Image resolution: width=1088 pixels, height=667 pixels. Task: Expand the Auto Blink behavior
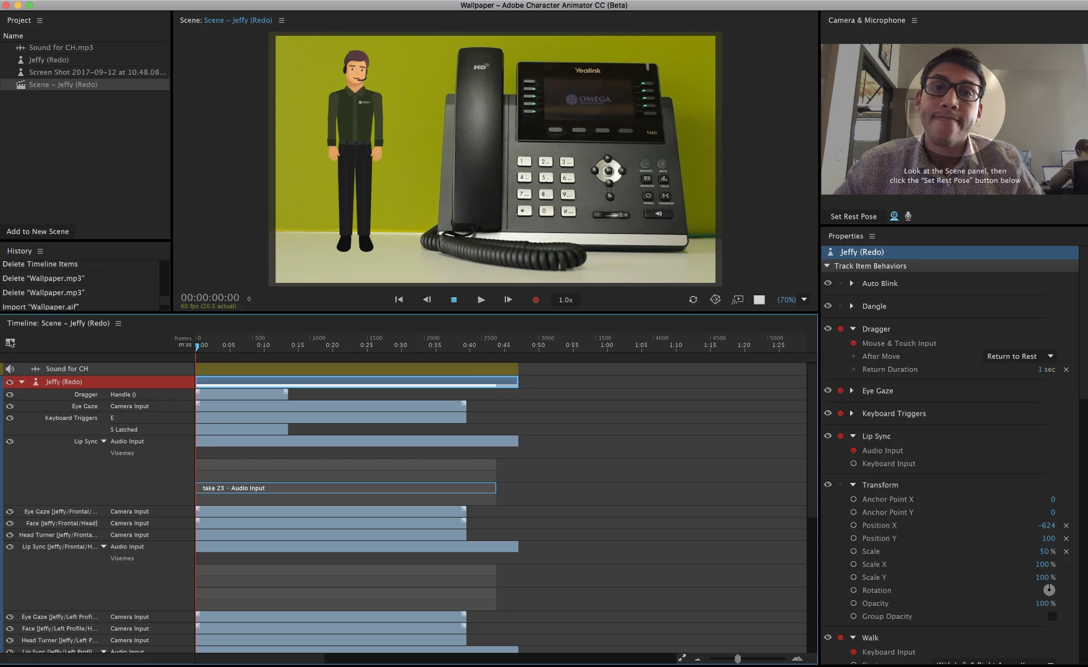pos(852,283)
